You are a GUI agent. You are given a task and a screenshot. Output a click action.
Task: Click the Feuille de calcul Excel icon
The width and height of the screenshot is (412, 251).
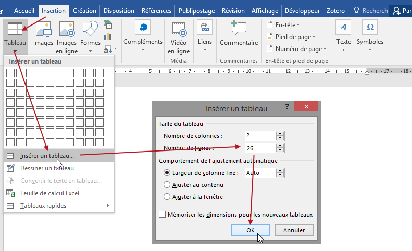pos(10,193)
